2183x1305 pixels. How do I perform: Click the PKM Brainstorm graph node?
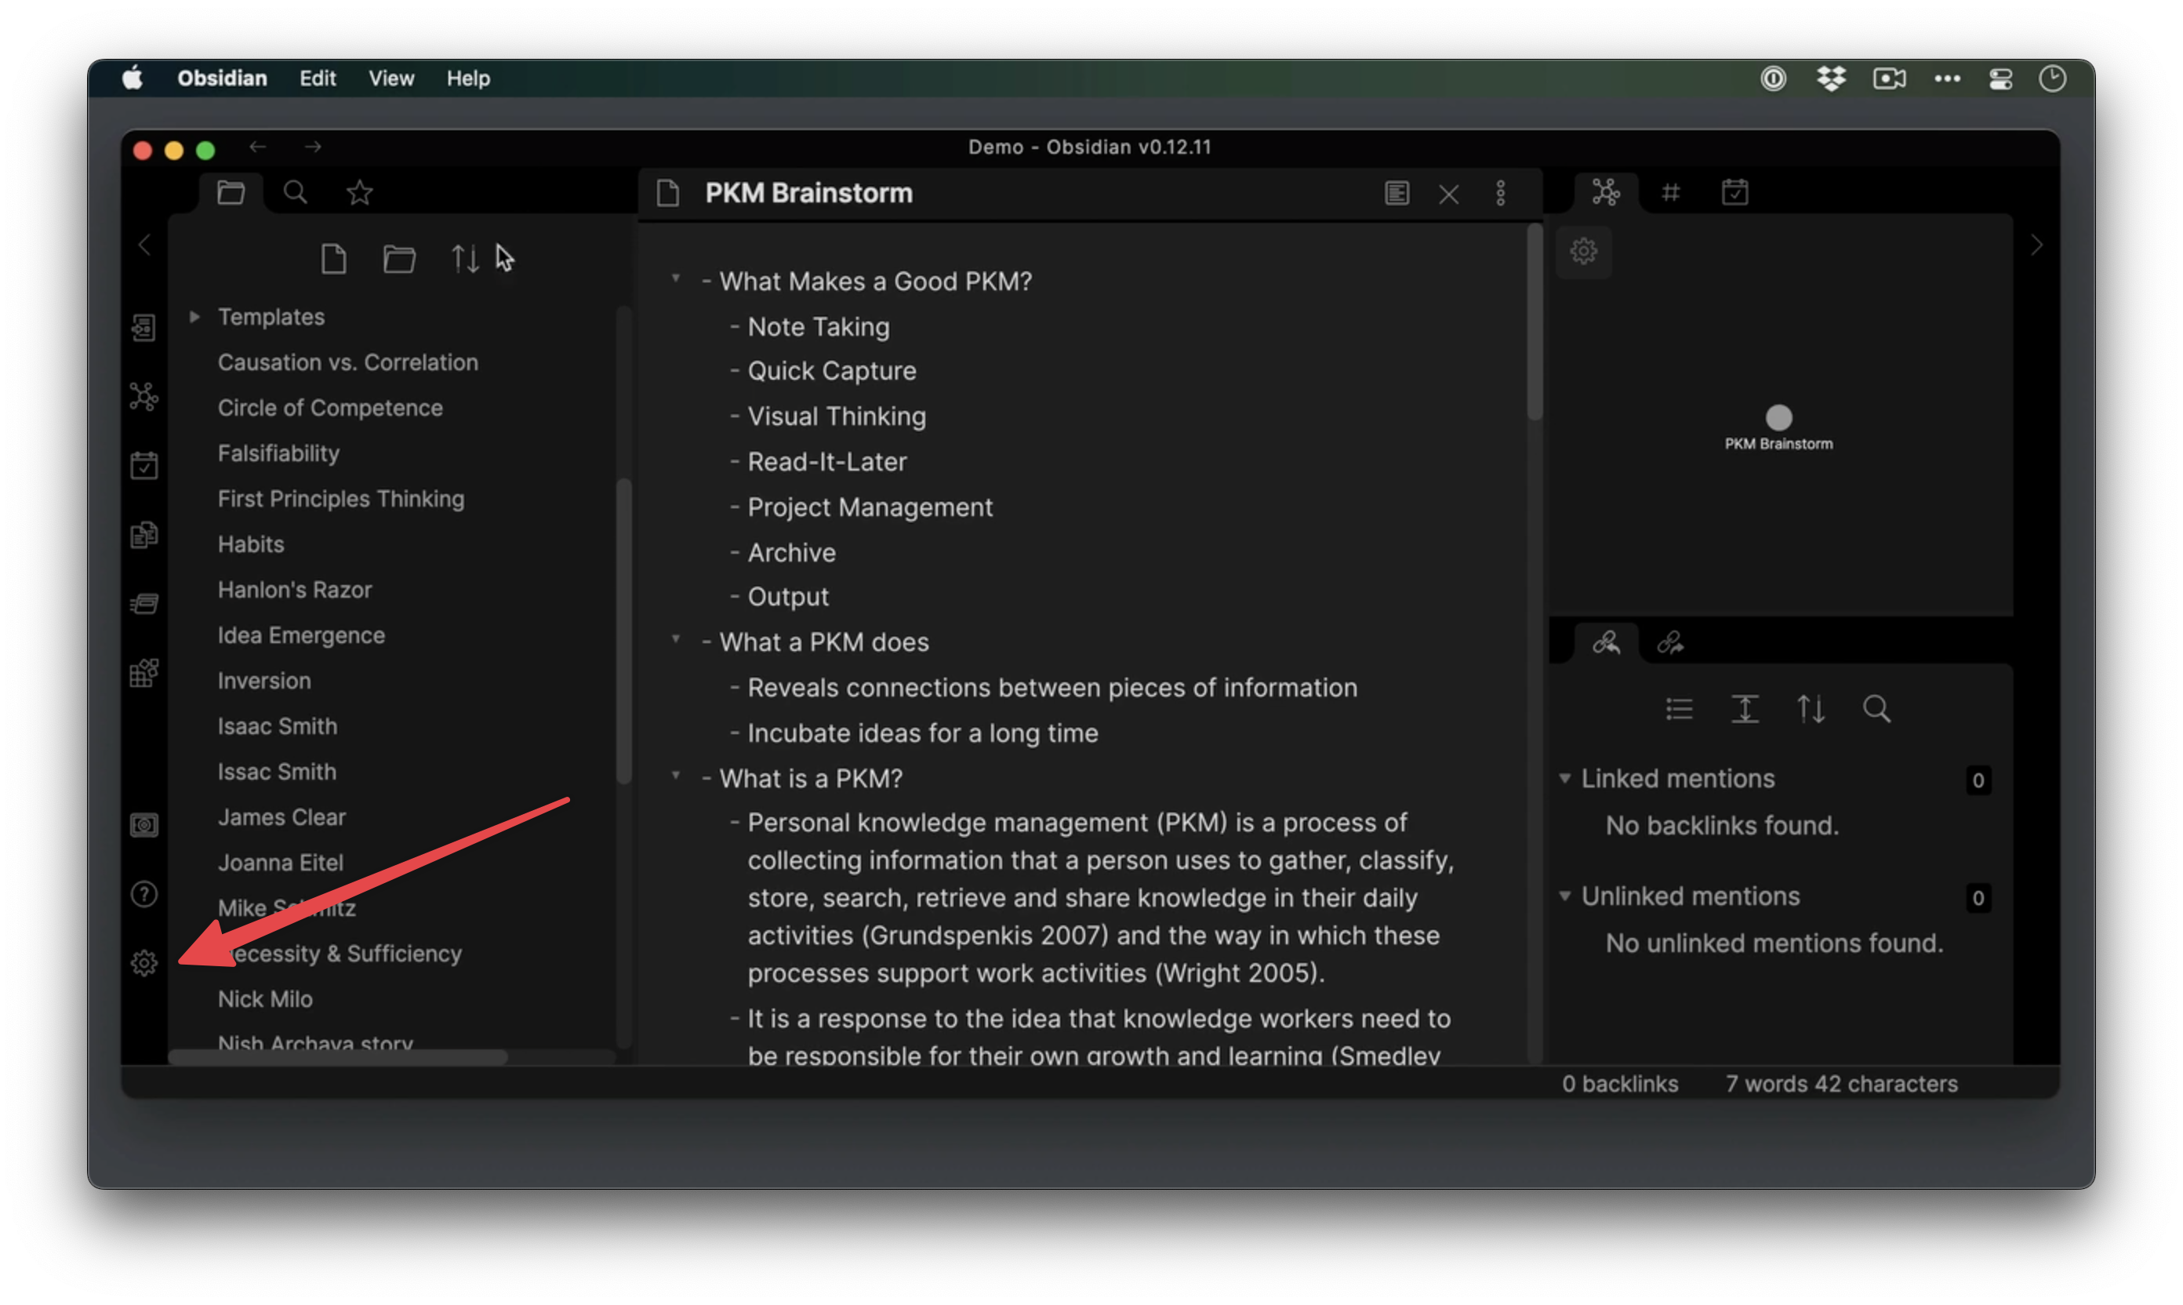pyautogui.click(x=1778, y=416)
